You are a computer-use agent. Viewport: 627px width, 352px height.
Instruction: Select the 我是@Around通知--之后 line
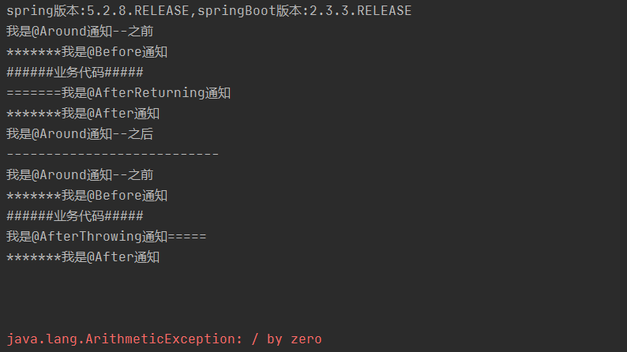coord(80,134)
